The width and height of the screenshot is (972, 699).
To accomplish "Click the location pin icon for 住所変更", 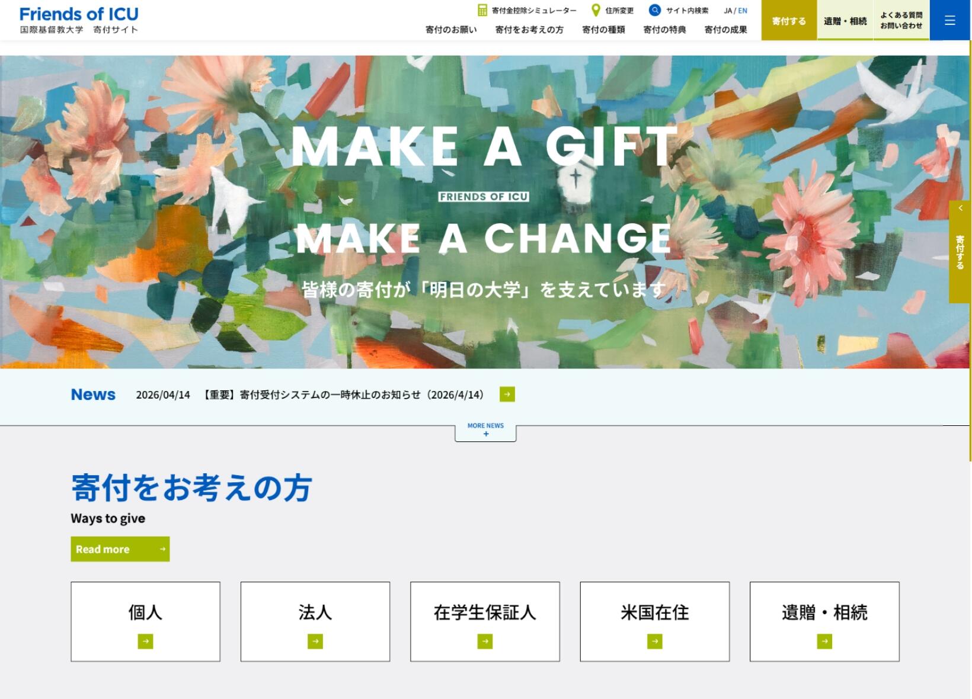I will [596, 11].
